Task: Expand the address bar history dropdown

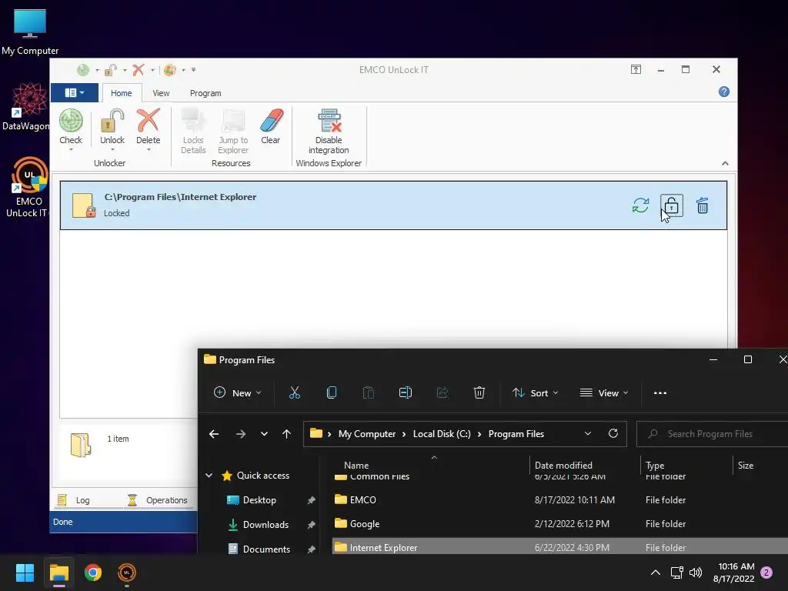Action: [x=588, y=433]
